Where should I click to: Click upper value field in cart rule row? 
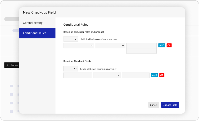click(x=141, y=46)
